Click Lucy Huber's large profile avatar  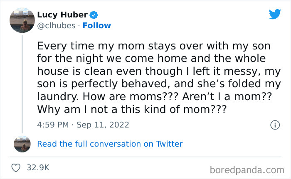(22, 19)
